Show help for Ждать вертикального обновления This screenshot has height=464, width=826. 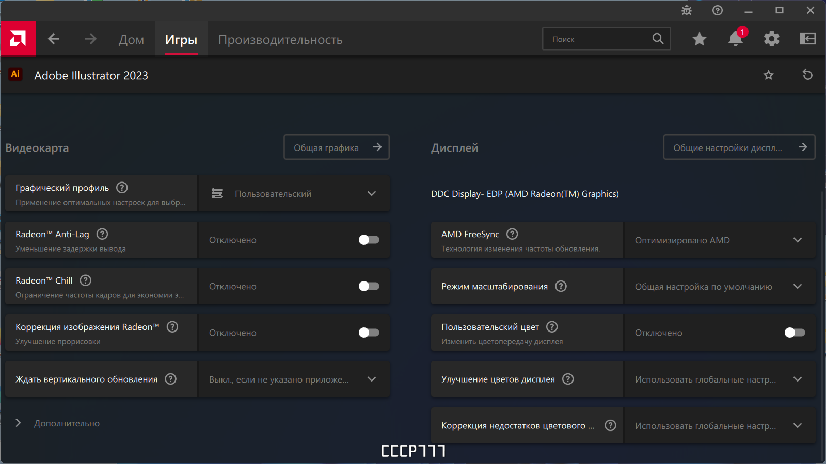[x=170, y=379]
